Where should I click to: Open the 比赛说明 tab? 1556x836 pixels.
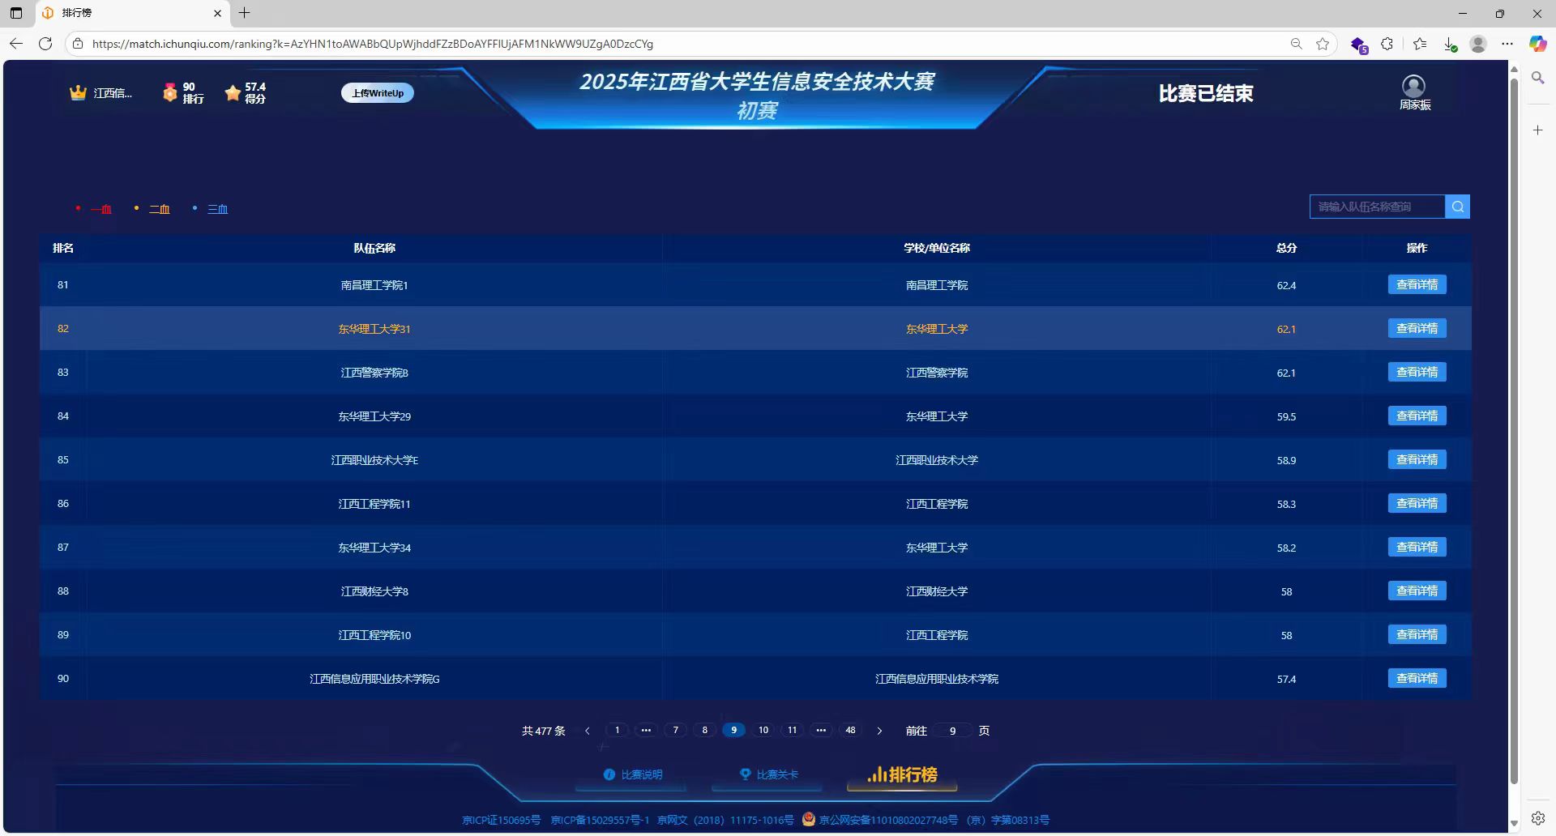[x=633, y=774]
